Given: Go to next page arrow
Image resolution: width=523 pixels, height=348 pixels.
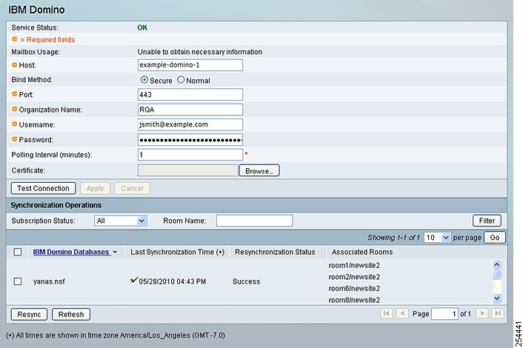Looking at the screenshot, I should coord(482,313).
